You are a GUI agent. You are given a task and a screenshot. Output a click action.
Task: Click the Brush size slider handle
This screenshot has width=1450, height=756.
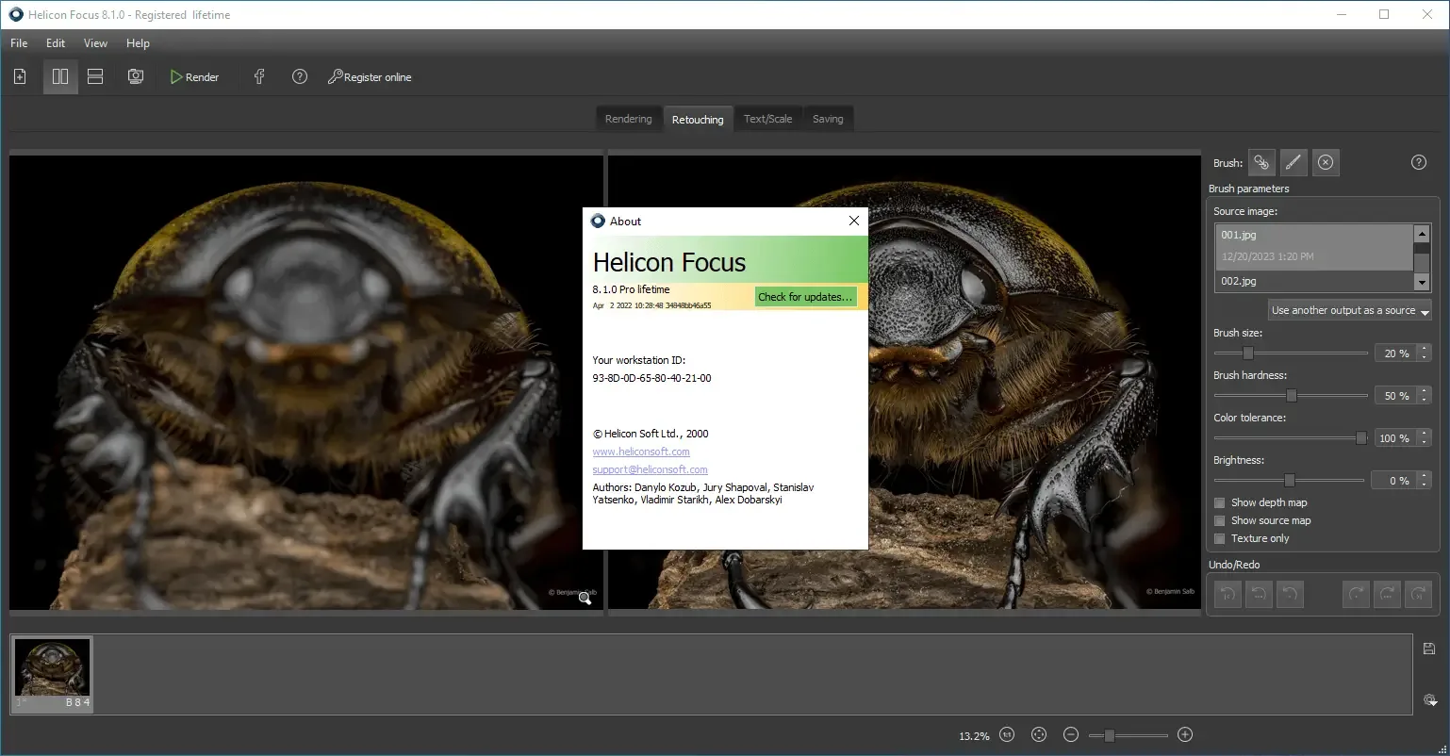(1248, 353)
